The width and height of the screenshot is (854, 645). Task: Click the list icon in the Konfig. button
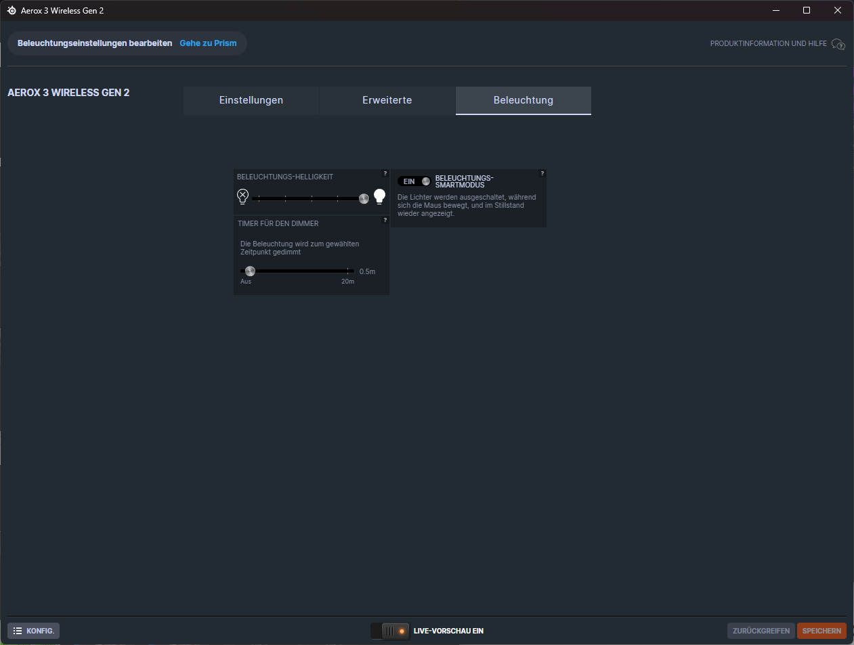18,631
